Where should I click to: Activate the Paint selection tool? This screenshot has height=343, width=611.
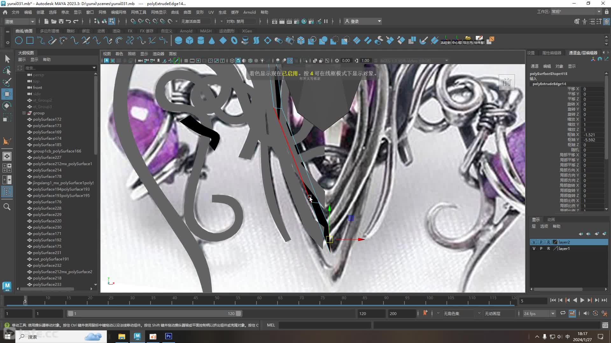click(7, 82)
